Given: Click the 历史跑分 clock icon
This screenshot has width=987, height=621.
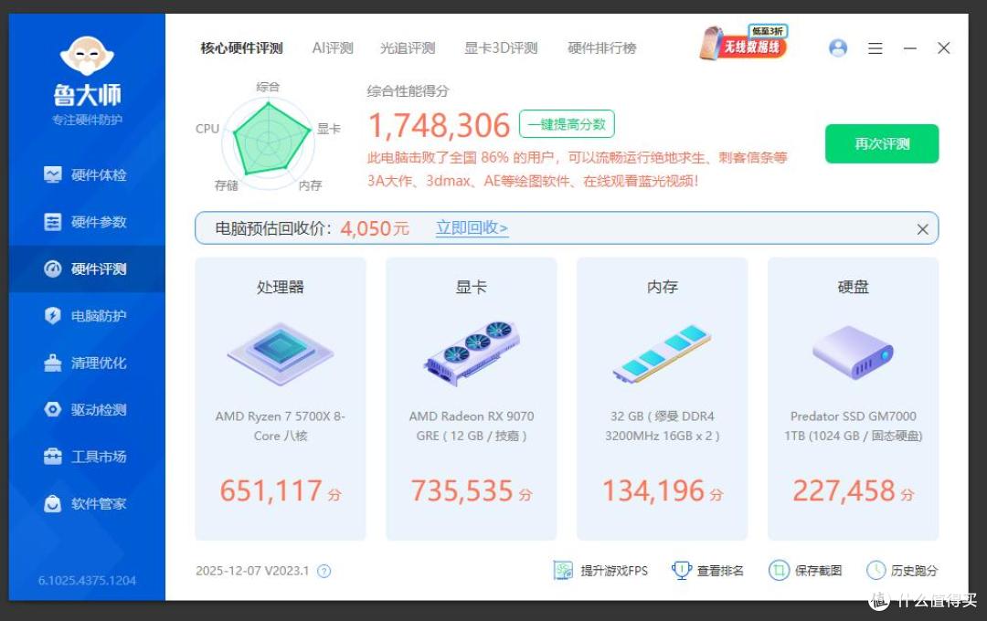Looking at the screenshot, I should (x=876, y=571).
